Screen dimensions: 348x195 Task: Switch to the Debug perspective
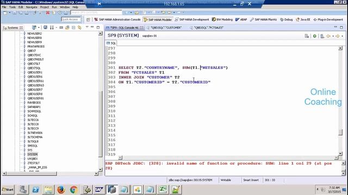[287, 19]
